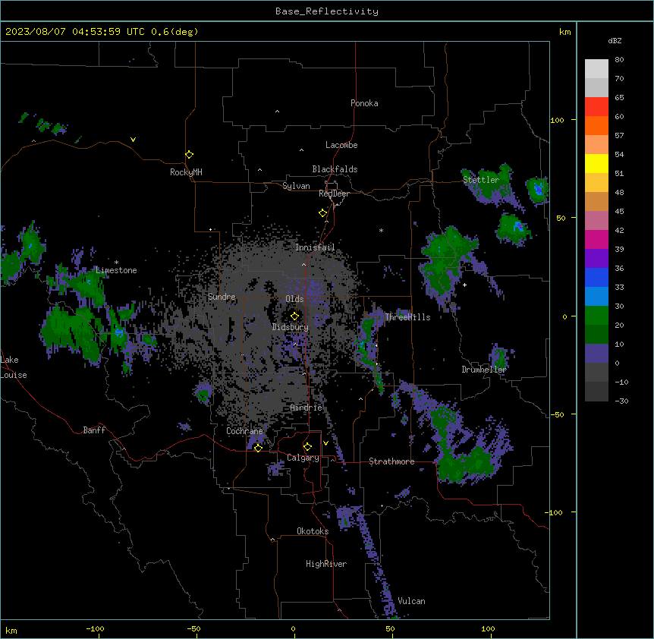This screenshot has height=639, width=654.
Task: Pick the red swatch in the dBZ legend
Action: [x=596, y=107]
